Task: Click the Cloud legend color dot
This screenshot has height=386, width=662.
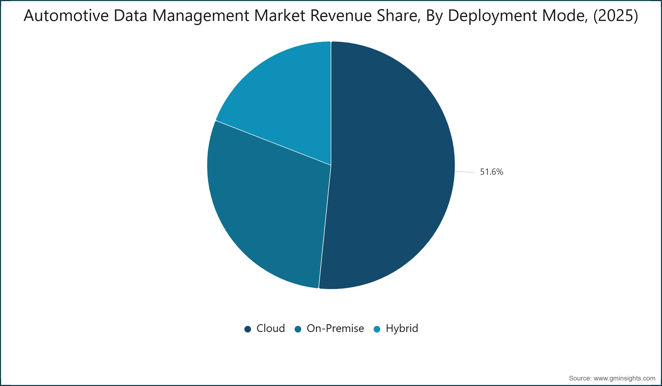Action: tap(248, 329)
